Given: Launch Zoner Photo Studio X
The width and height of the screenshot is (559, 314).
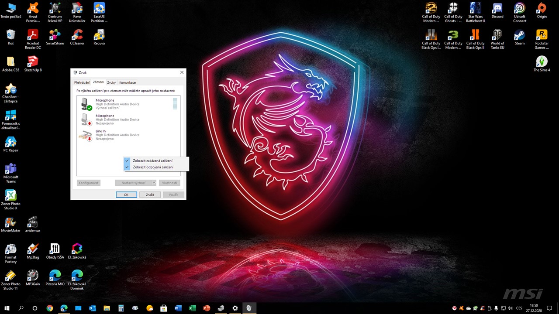Looking at the screenshot, I should pos(11,200).
